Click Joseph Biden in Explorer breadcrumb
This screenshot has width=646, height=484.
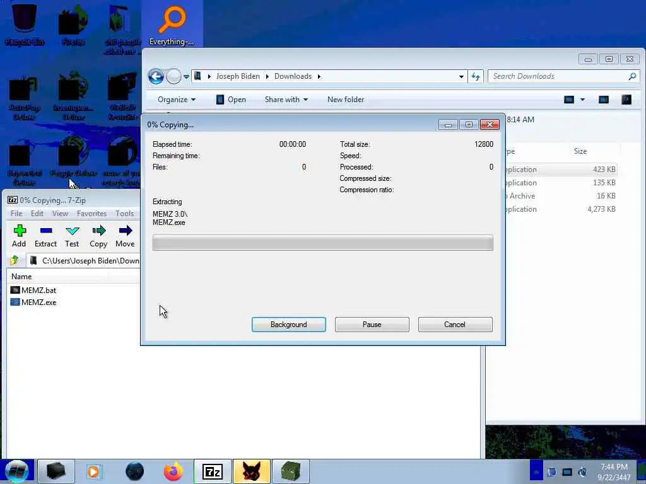(x=238, y=76)
